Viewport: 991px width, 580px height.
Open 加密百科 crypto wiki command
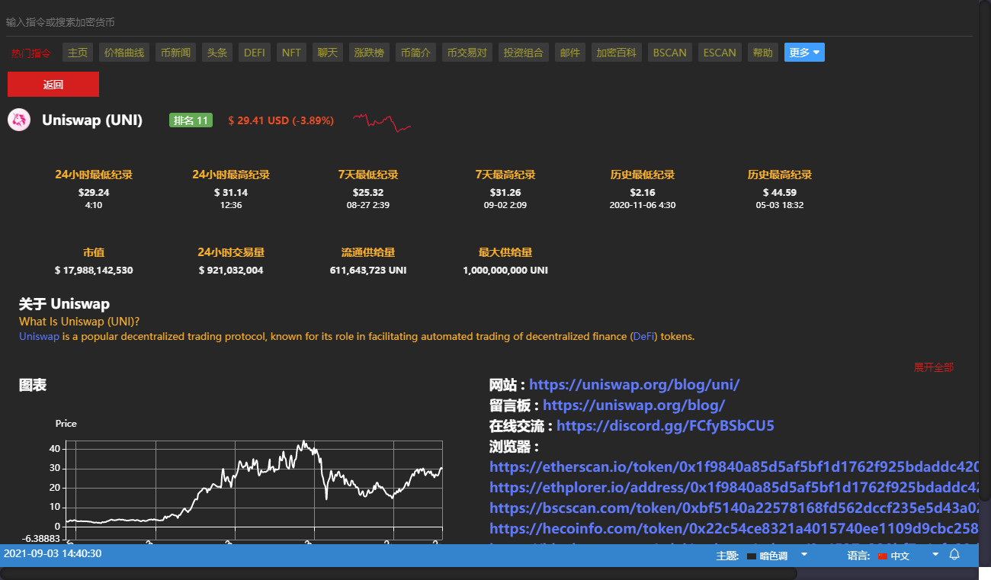617,53
